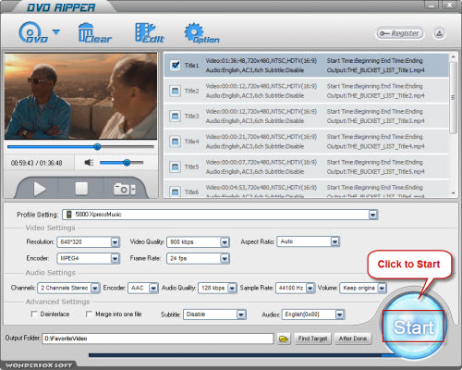Click the Find Target button
This screenshot has width=462, height=370.
pyautogui.click(x=312, y=339)
